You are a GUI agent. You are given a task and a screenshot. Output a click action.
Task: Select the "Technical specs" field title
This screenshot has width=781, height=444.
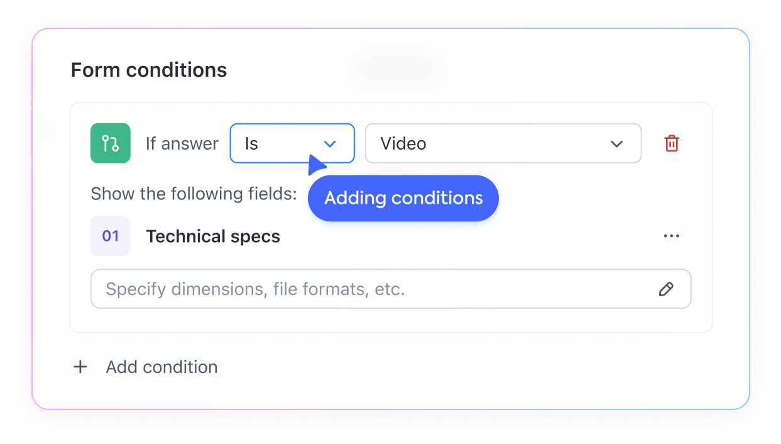pos(213,236)
